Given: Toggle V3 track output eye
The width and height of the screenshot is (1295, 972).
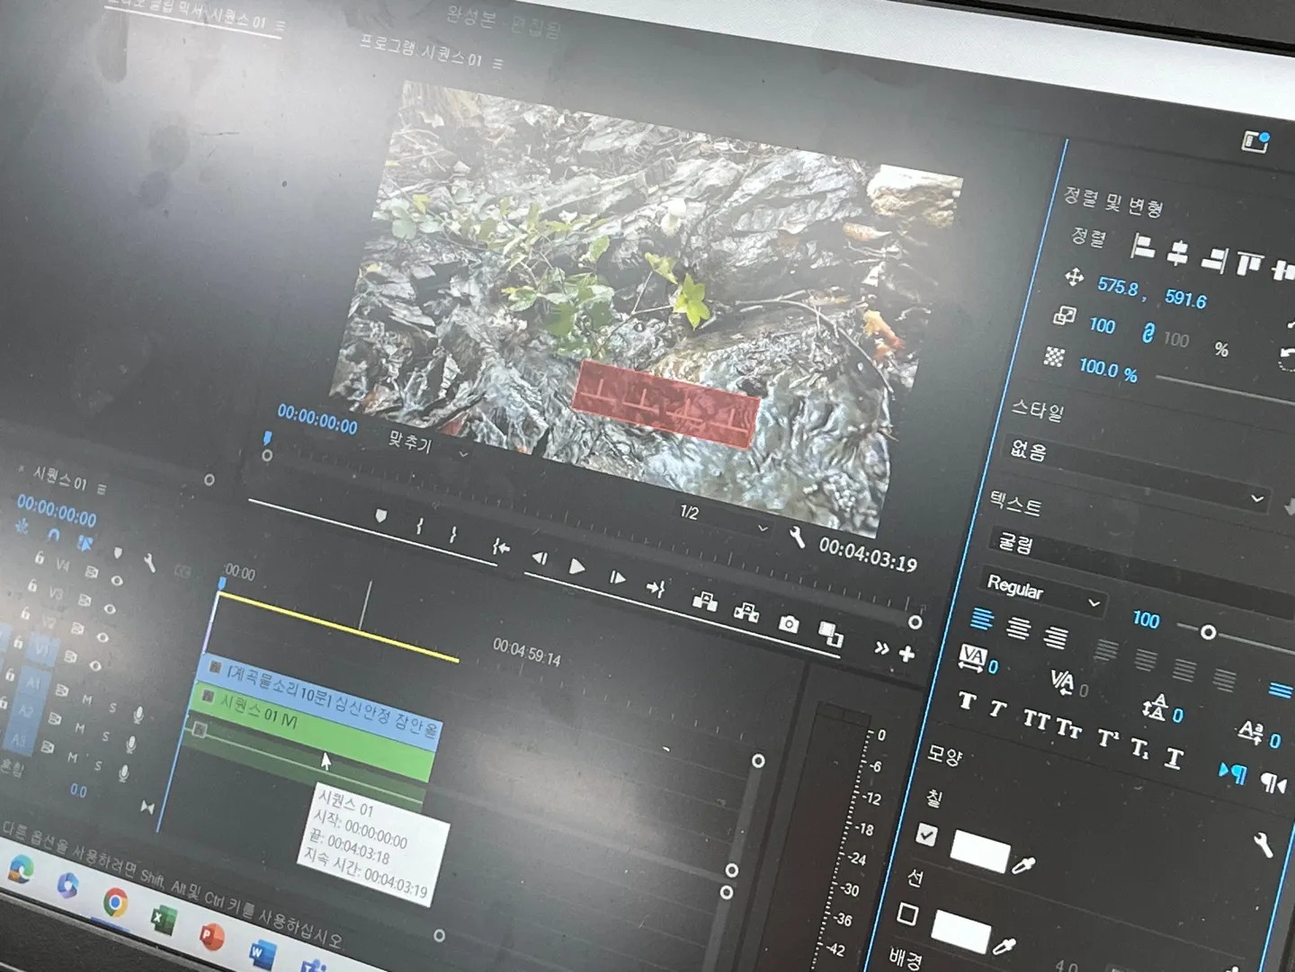Looking at the screenshot, I should [110, 609].
